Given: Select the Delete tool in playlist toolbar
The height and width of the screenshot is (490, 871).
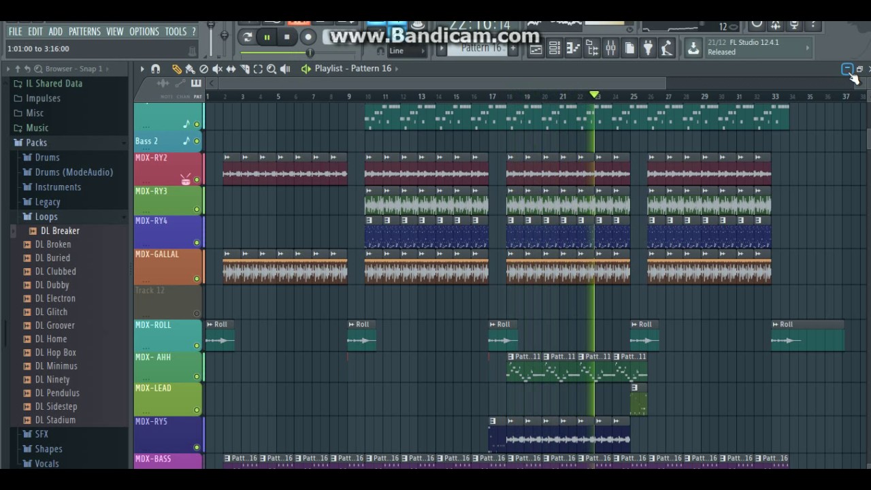Looking at the screenshot, I should (x=203, y=69).
